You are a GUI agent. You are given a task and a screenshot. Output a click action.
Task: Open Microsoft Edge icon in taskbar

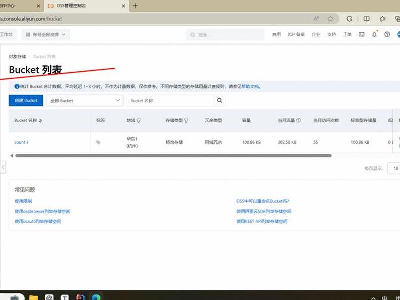96,297
